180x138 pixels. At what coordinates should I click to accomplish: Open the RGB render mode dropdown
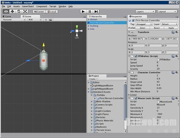click(x=35, y=20)
